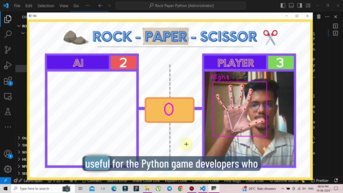Screen dimensions: 343x193
Task: Open the Run and Debug view
Action: coord(8,65)
